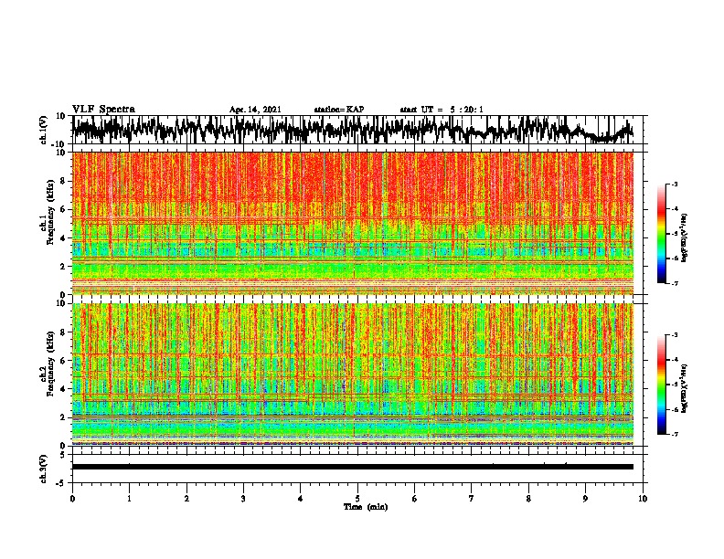724x559 pixels.
Task: Select the date text "Apr. 14, 2021"
Action: click(255, 110)
